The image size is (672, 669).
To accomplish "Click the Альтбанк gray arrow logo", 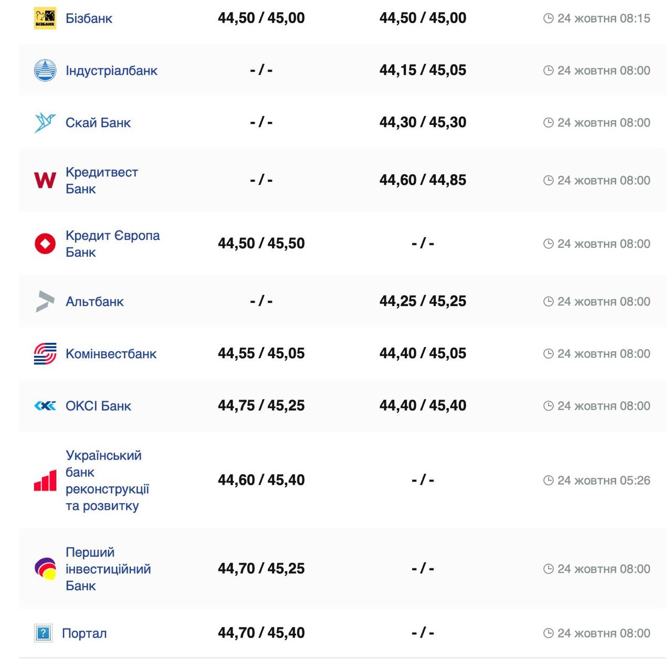I will tap(45, 301).
